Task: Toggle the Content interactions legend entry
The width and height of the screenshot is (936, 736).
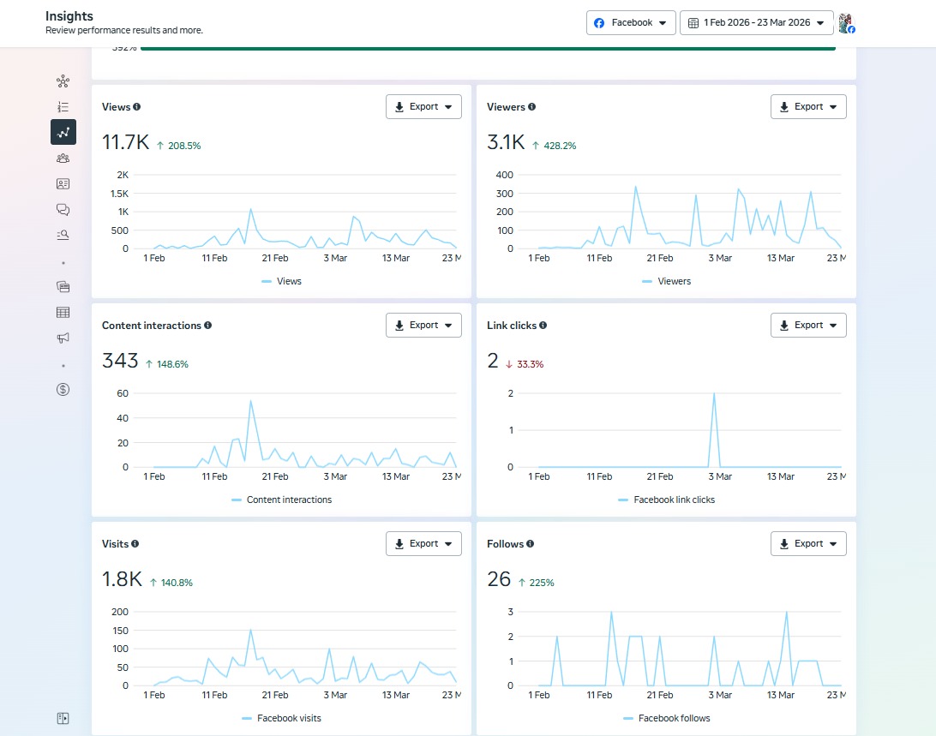Action: 282,500
